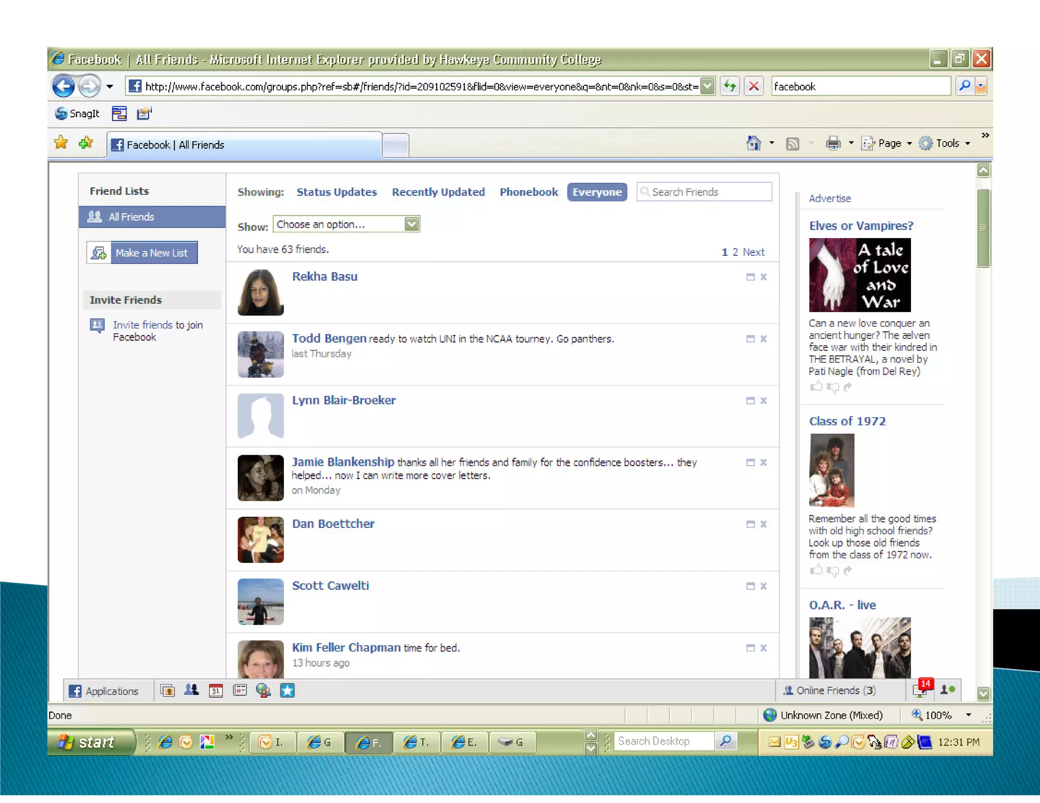
Task: Remove Rekha Basu with the X icon
Action: point(763,277)
